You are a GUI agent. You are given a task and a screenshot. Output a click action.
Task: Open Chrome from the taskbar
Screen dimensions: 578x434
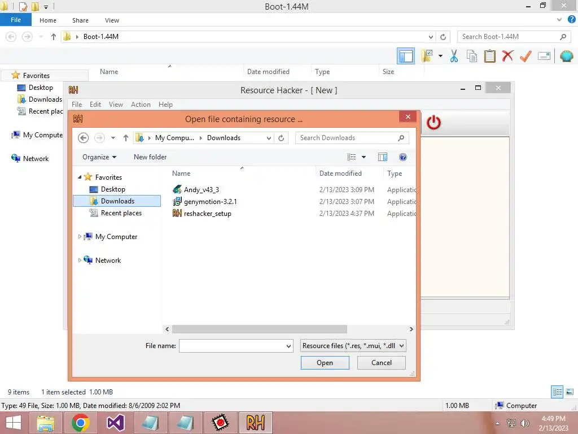(x=80, y=423)
